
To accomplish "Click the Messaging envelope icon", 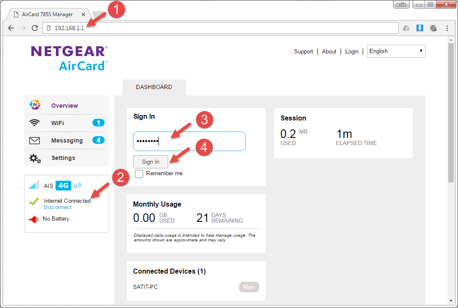I will click(35, 140).
